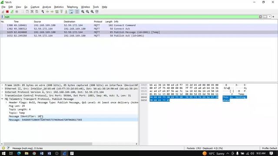278x156 pixels.
Task: Open the Edit menu
Action: pos(10,7)
